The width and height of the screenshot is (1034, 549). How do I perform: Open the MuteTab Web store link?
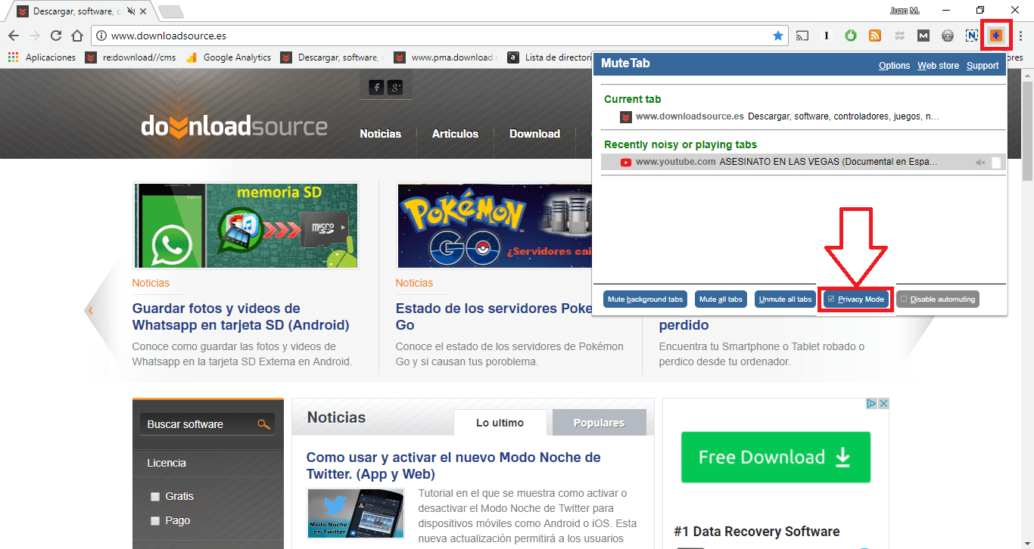[938, 66]
